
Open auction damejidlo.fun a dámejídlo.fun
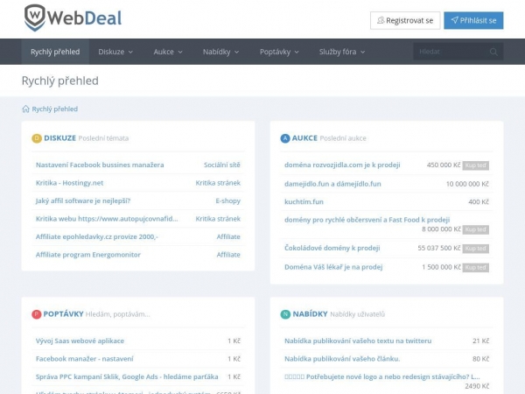(332, 184)
